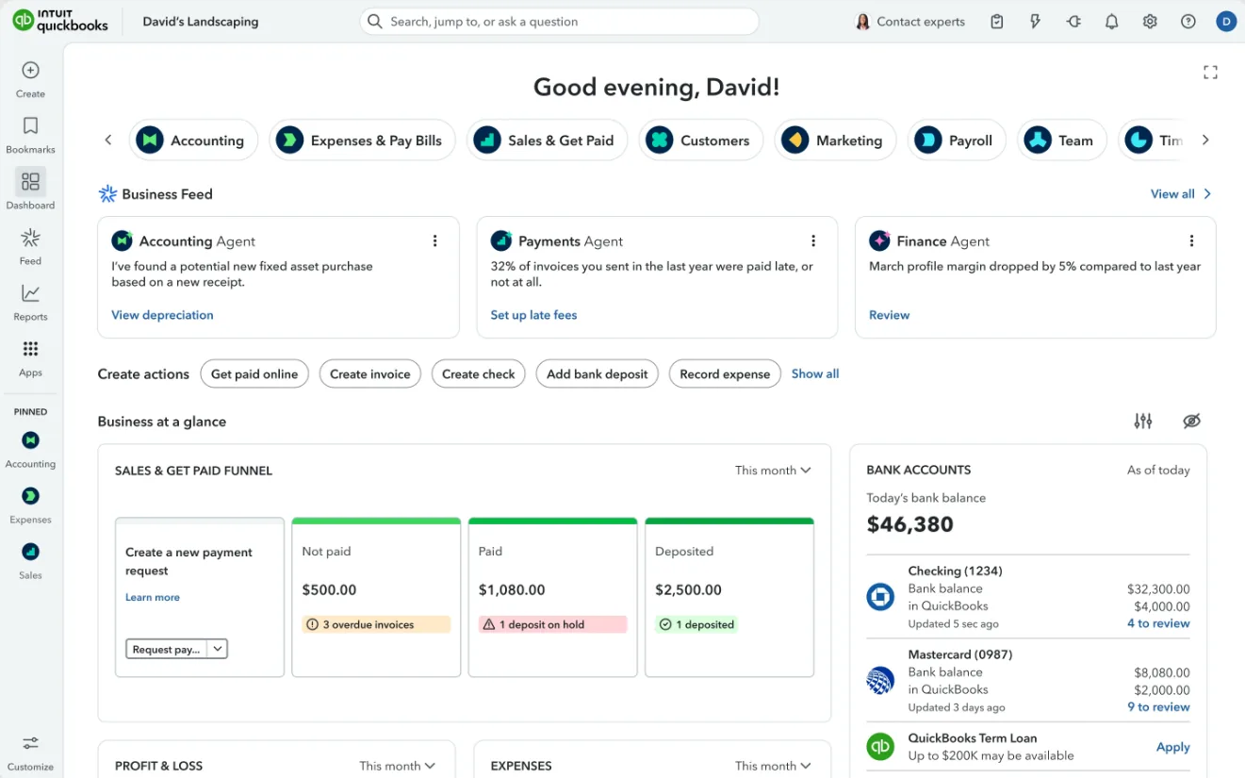
Task: Open the user profile avatar D
Action: pos(1226,22)
